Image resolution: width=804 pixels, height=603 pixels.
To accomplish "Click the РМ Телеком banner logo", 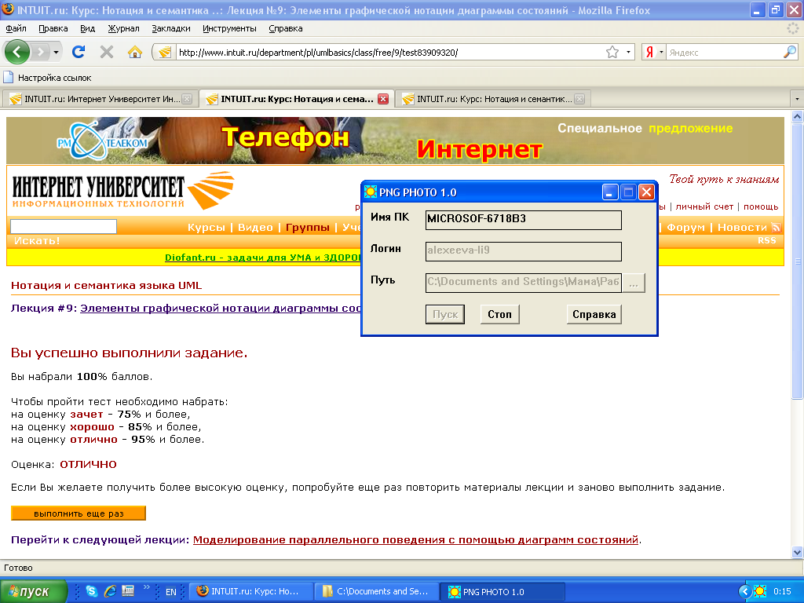I will pyautogui.click(x=102, y=141).
